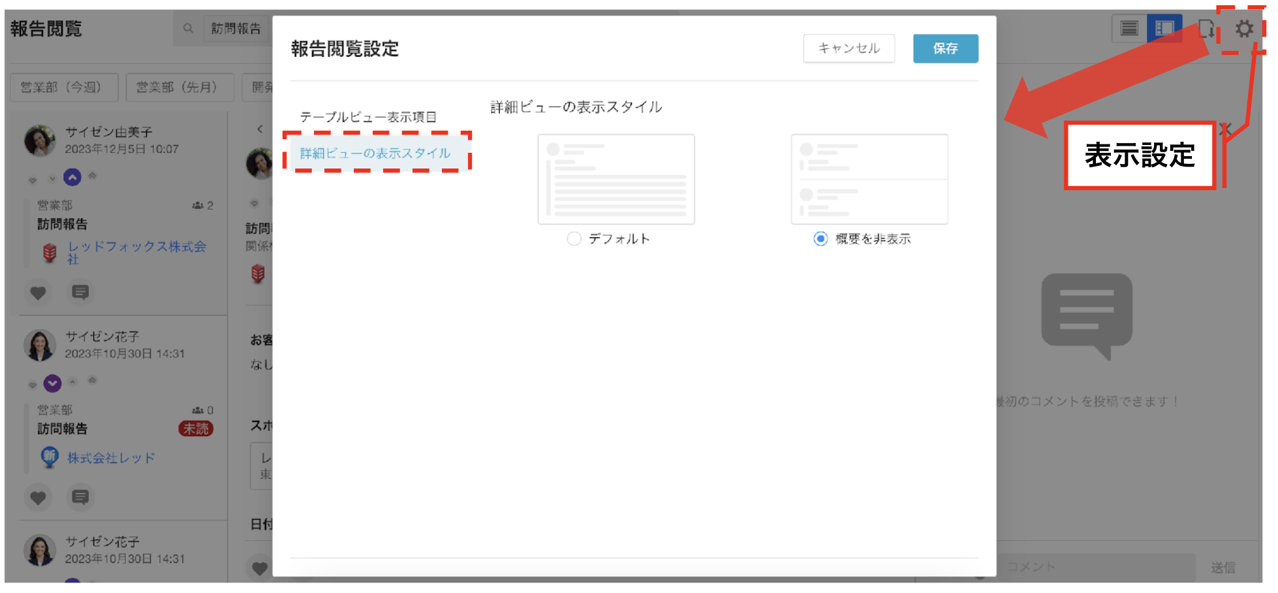Click サイゼン由美子's avatar in the list

40,140
